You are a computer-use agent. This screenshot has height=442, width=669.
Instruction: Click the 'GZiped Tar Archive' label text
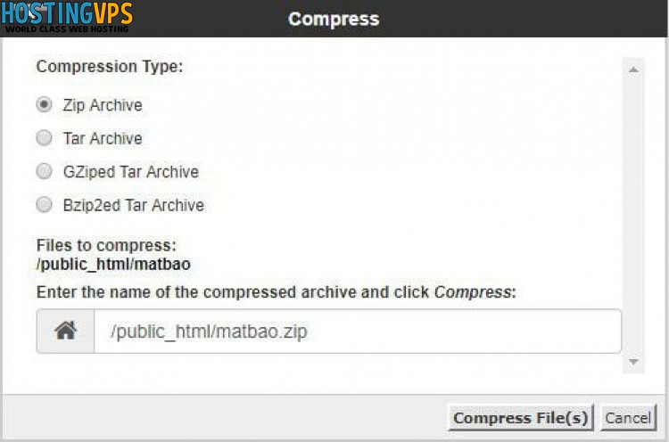pos(131,172)
